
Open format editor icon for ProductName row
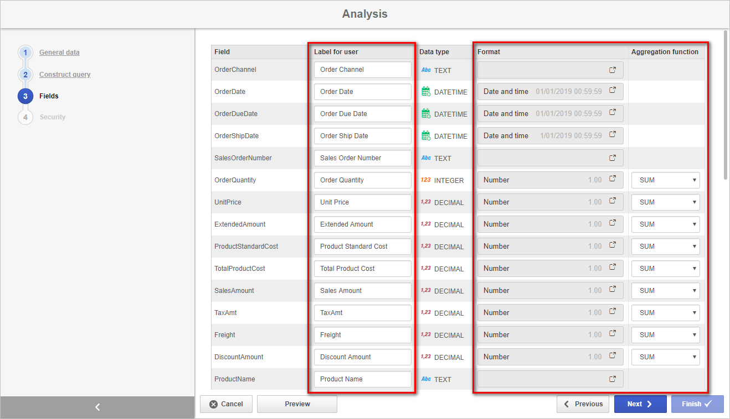613,379
